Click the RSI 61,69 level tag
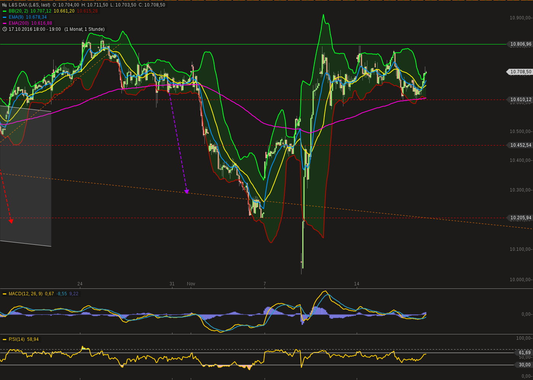 (x=524, y=353)
